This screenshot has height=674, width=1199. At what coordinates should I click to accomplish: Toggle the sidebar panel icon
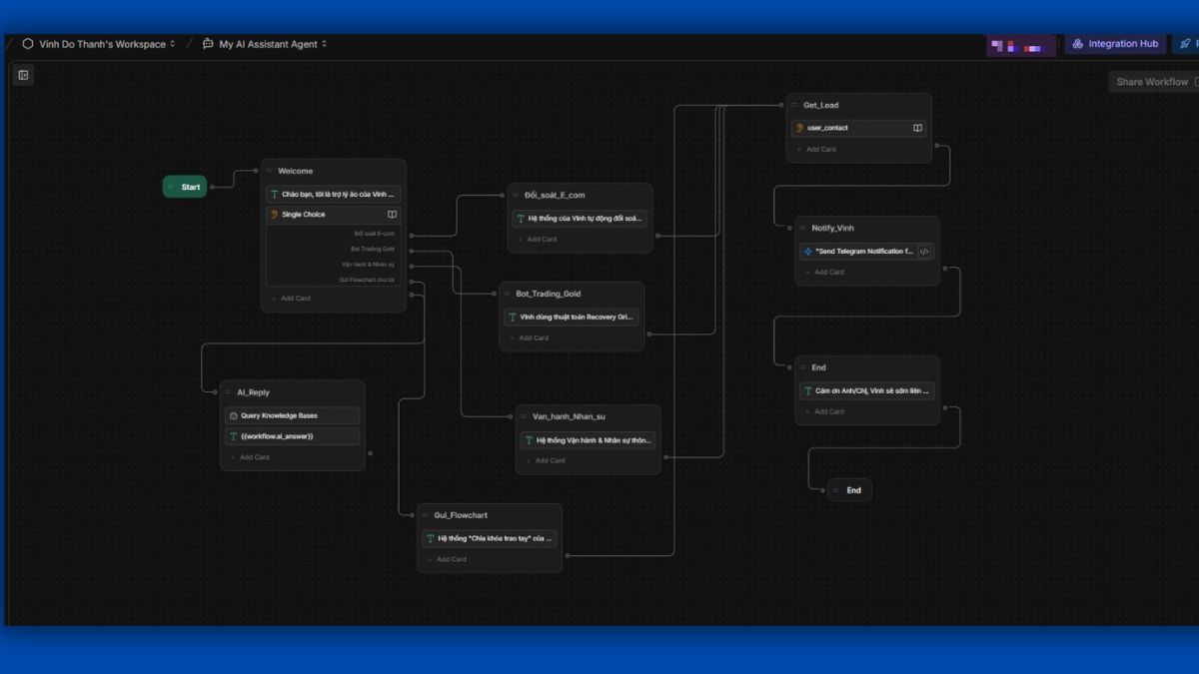point(23,75)
